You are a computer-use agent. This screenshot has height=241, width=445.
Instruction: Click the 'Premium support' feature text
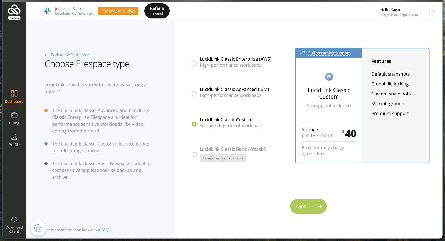point(390,114)
